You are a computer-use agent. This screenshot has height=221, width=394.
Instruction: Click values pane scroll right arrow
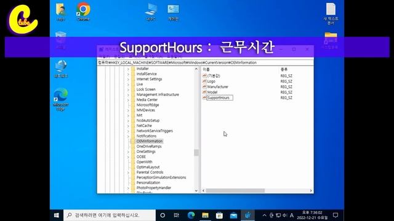(x=311, y=191)
